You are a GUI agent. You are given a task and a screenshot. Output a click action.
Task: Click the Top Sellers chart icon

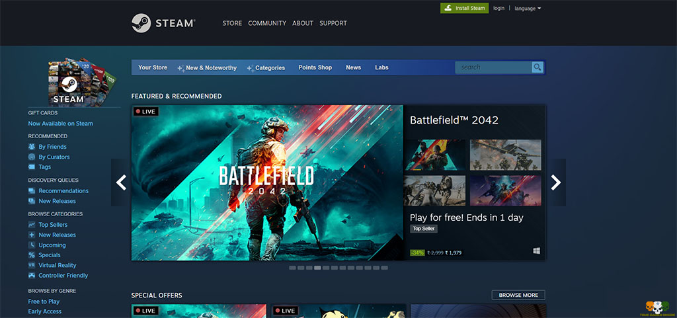(x=32, y=225)
